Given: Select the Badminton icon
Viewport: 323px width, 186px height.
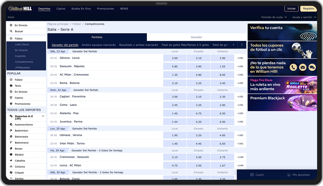Looking at the screenshot, I should coord(11,130).
